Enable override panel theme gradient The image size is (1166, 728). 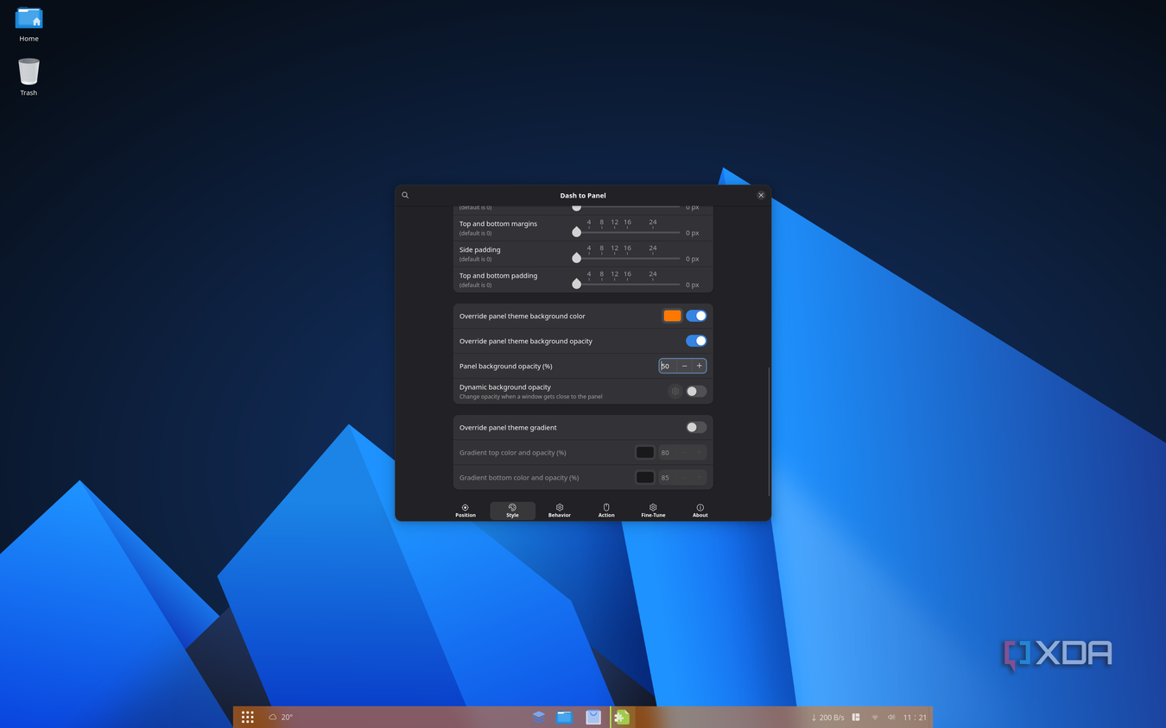tap(696, 427)
